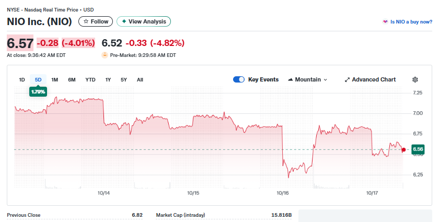439x222 pixels.
Task: Switch the chart to the 1D range
Action: (22, 80)
